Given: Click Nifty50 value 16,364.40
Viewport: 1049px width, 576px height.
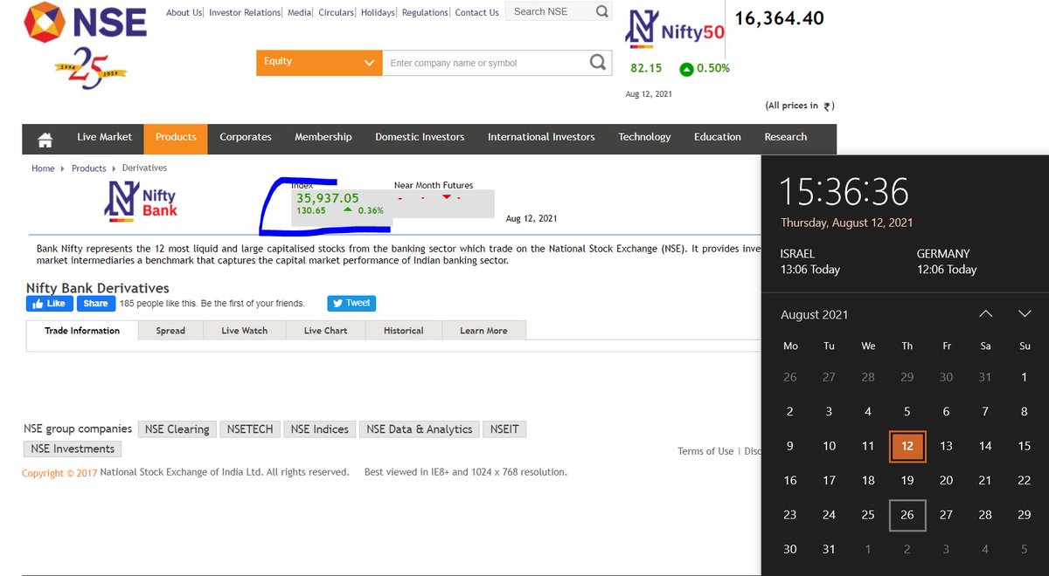Looking at the screenshot, I should click(779, 18).
